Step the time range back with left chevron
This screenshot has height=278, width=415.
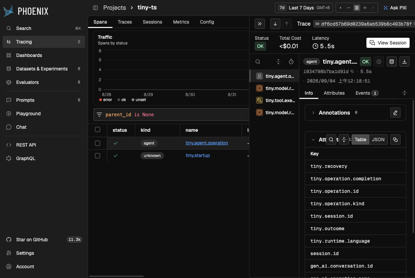pos(340,8)
